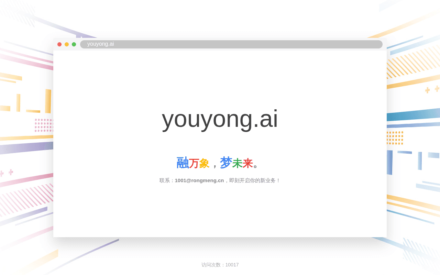Click the slogan 融万象，梦未来。

[x=218, y=163]
